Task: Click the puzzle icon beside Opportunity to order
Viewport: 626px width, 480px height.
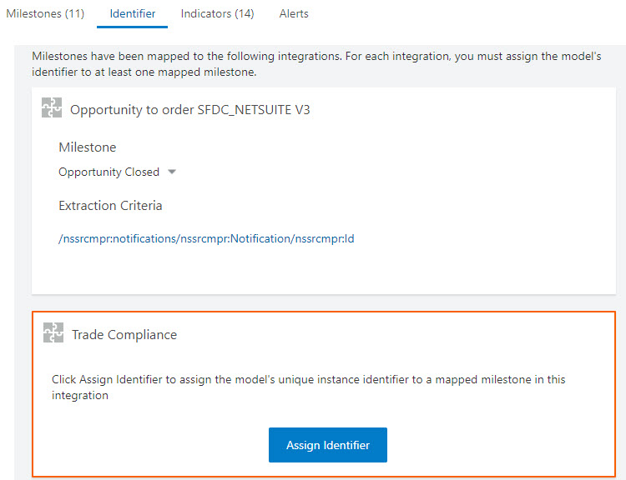Action: coord(52,109)
